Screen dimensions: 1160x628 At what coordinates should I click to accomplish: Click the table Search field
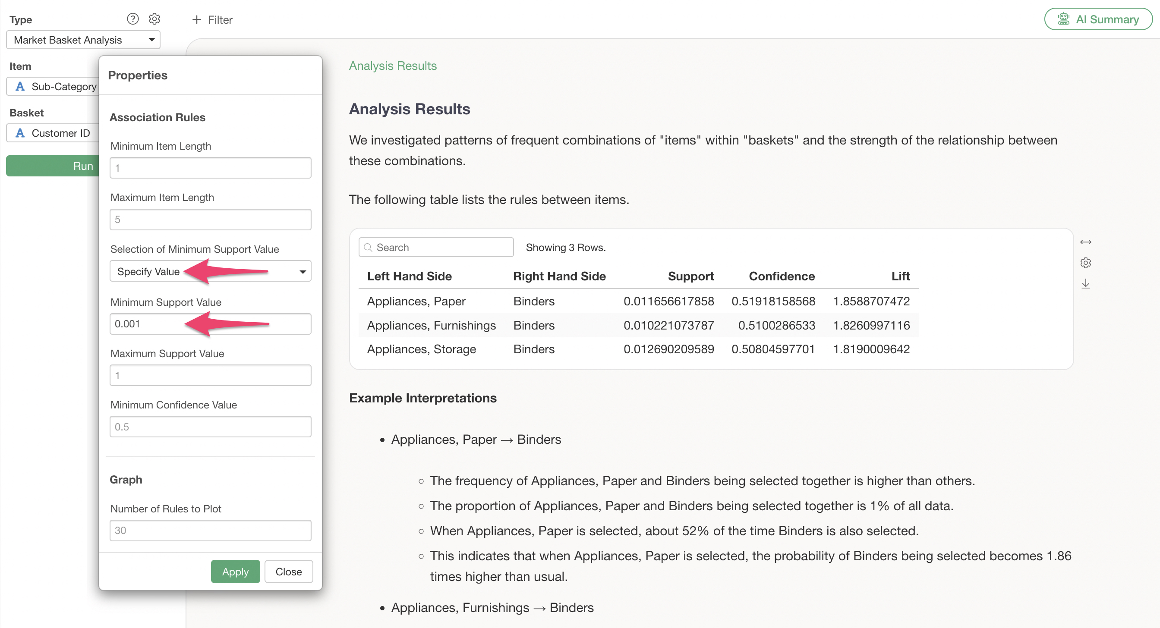pos(441,248)
